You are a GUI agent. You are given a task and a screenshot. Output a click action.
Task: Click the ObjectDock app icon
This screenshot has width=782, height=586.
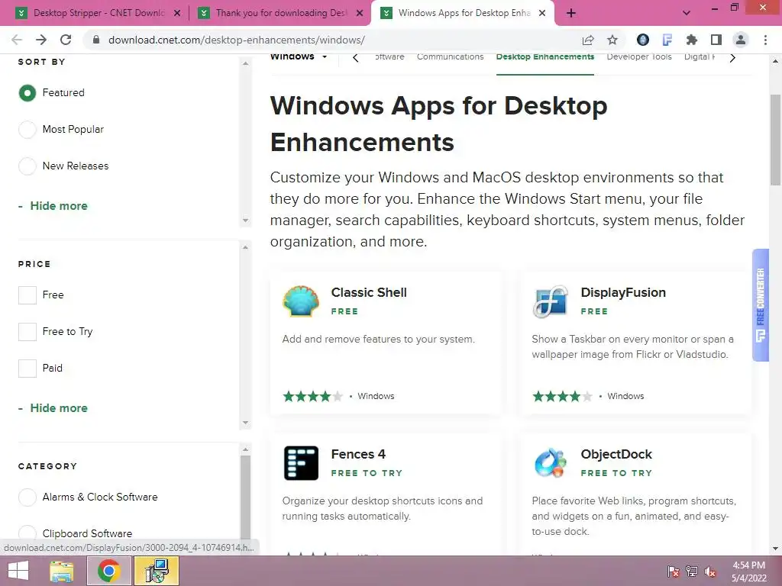coord(550,463)
